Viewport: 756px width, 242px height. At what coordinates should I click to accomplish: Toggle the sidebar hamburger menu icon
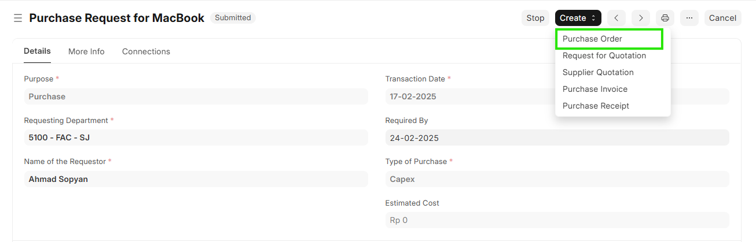click(x=18, y=18)
